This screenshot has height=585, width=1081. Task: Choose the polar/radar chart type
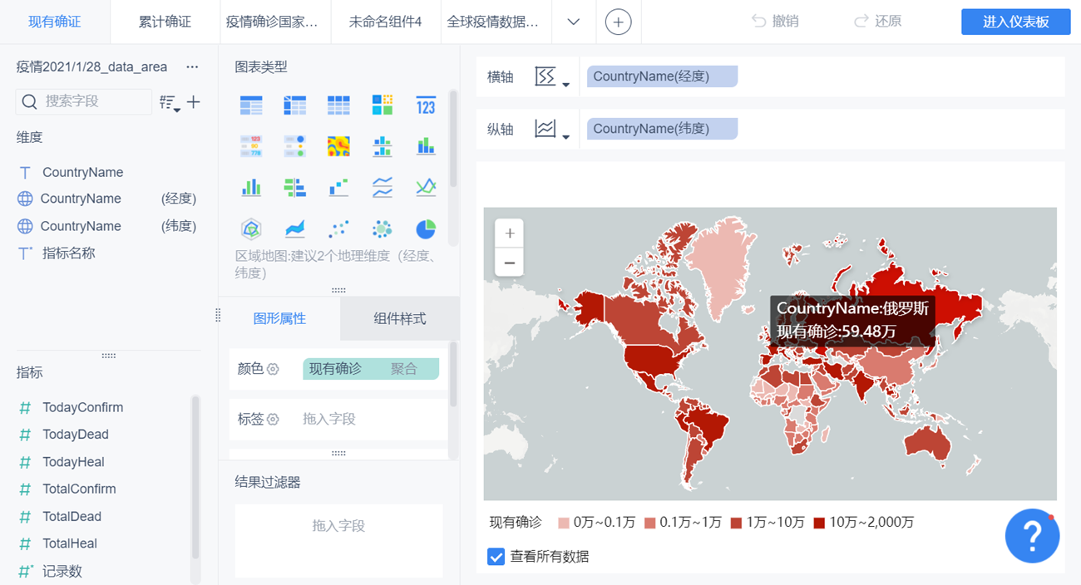click(x=251, y=229)
